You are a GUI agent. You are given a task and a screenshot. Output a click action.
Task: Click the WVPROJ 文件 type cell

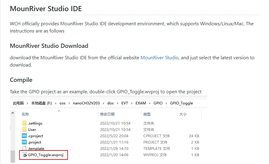click(x=155, y=155)
